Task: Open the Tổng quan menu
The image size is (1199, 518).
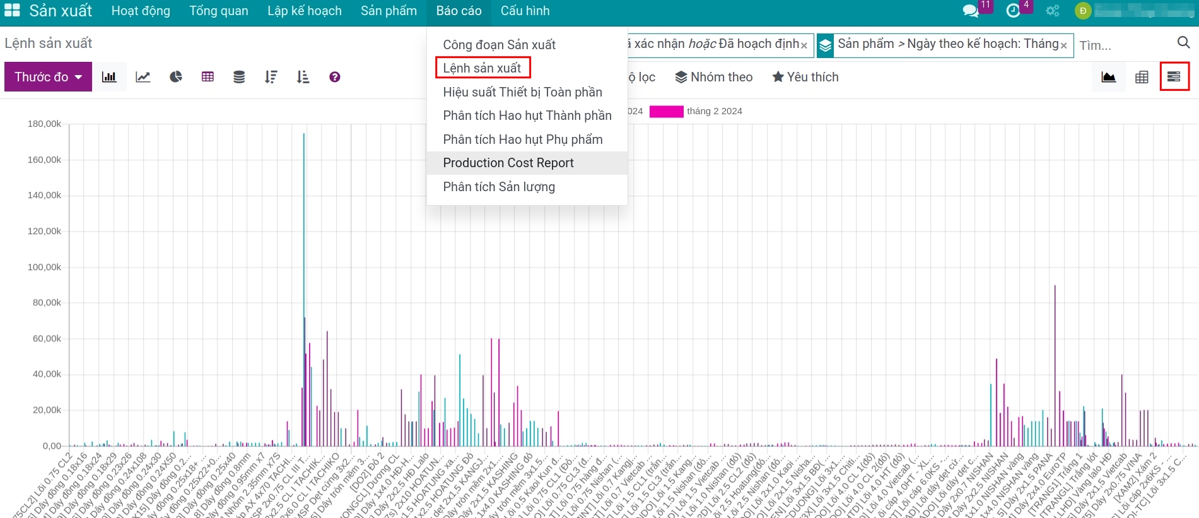Action: (219, 11)
